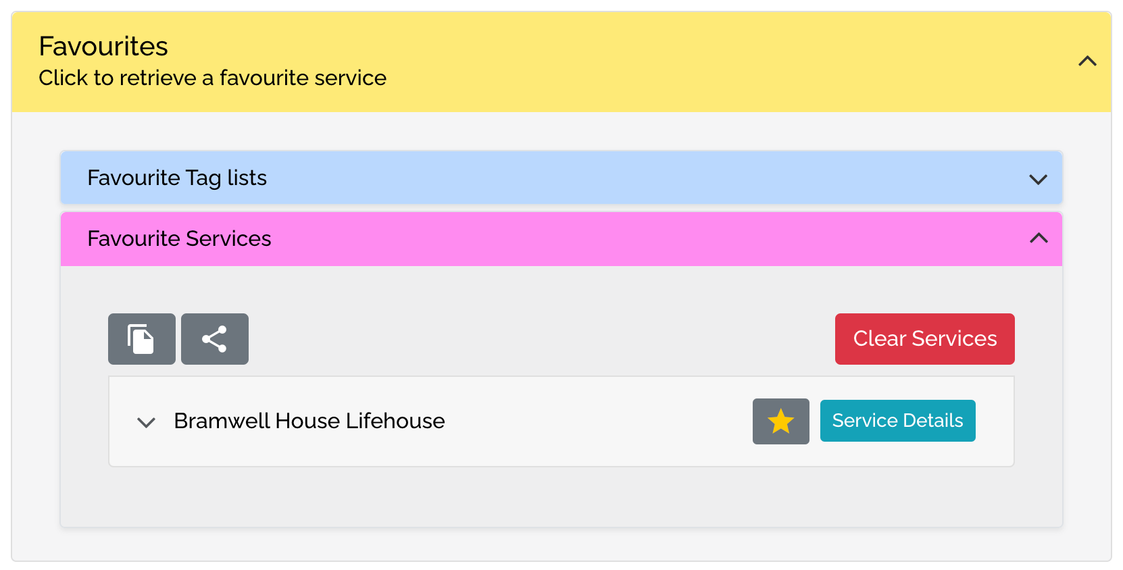The width and height of the screenshot is (1123, 570).
Task: Click the 'Click to retrieve a favourite service' subtitle
Action: [x=212, y=78]
